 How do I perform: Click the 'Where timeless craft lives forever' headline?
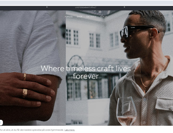(86, 72)
